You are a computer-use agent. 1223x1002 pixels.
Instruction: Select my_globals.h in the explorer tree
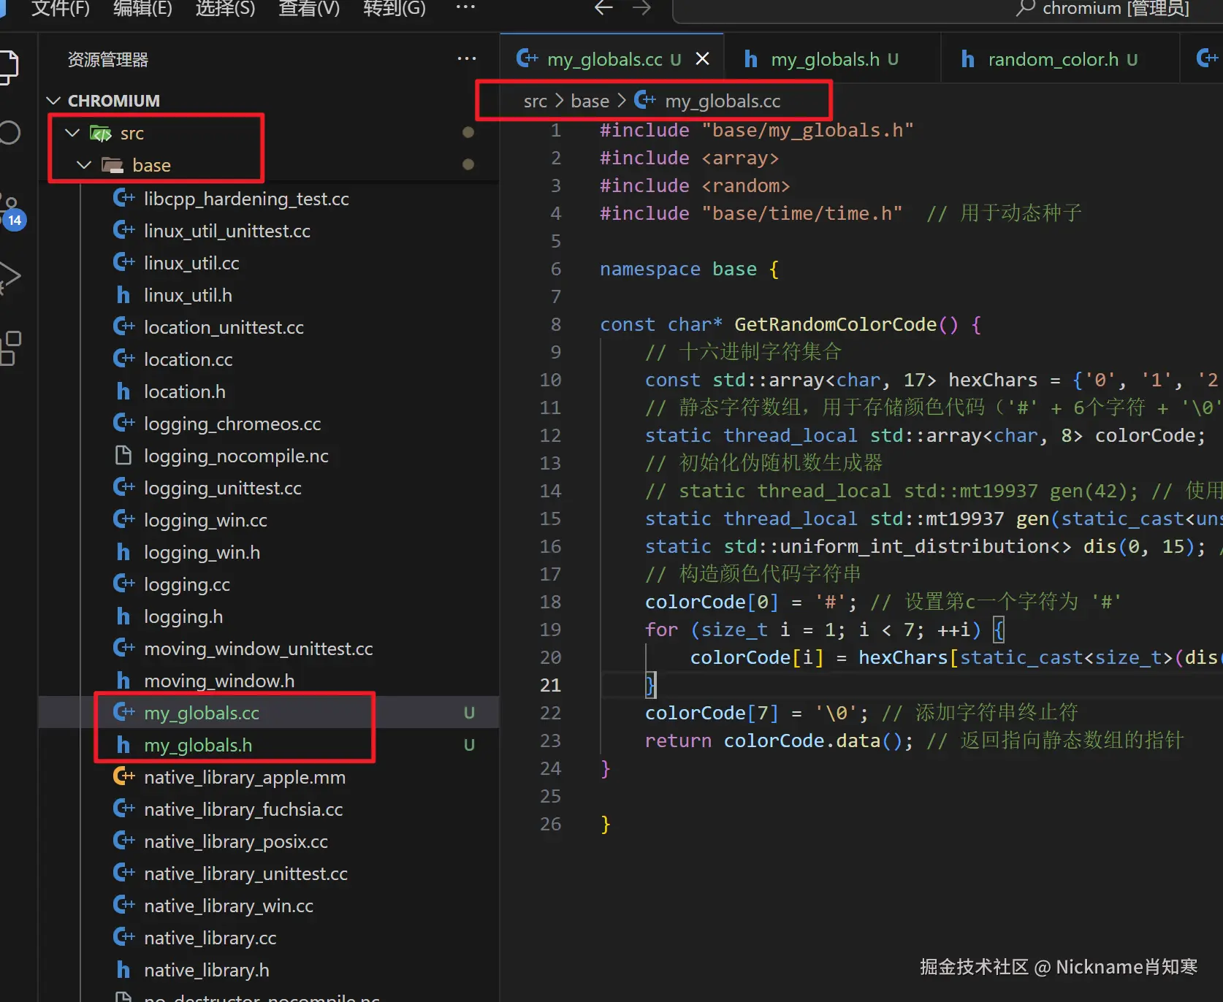pos(198,745)
